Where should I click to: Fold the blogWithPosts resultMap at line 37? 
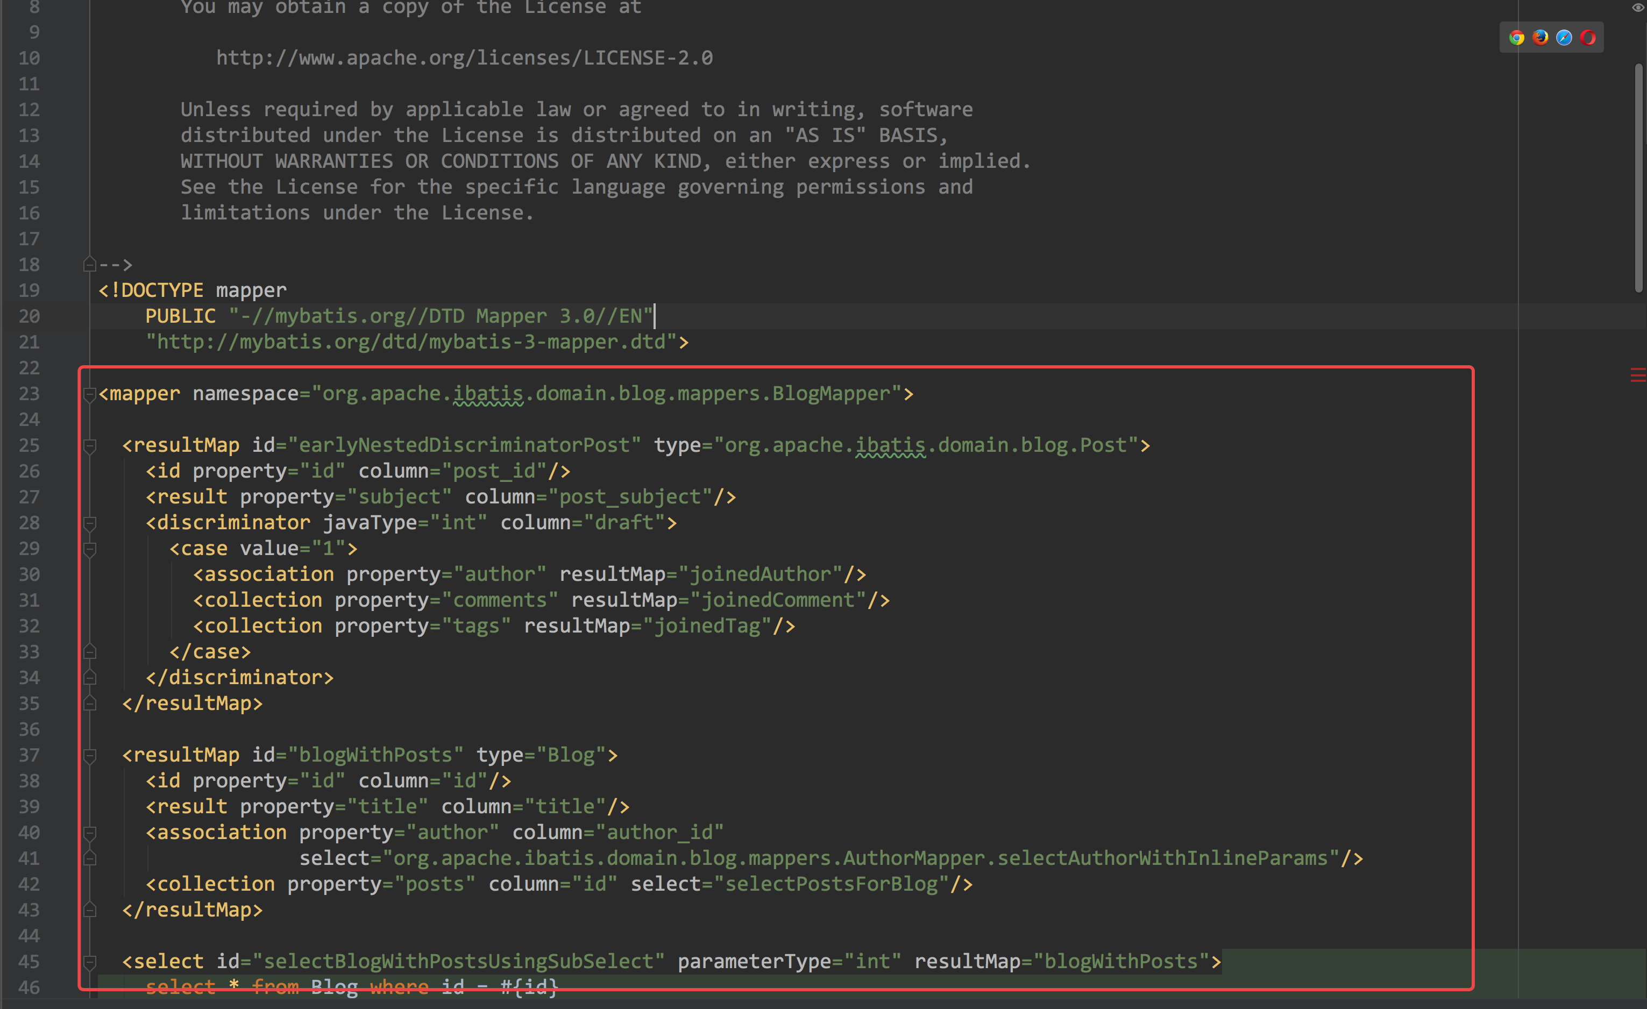(90, 756)
